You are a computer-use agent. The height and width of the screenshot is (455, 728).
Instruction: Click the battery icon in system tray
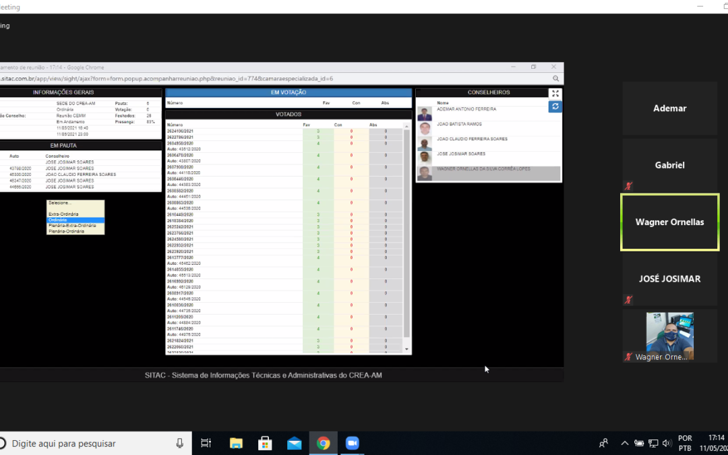click(639, 443)
